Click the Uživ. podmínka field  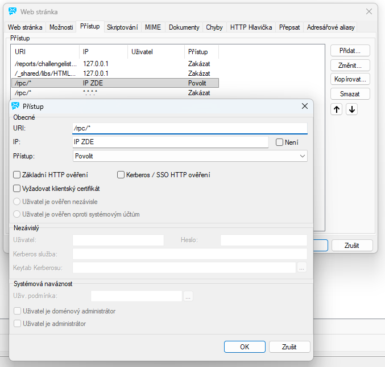(x=136, y=296)
